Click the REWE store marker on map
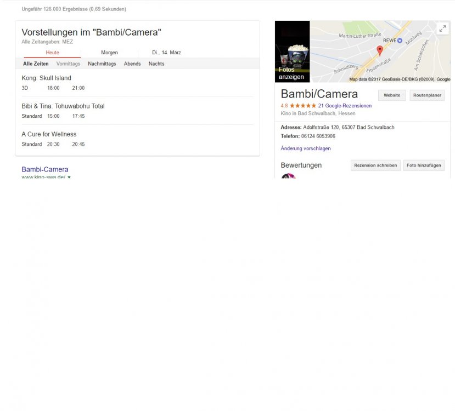This screenshot has width=455, height=411. click(400, 41)
